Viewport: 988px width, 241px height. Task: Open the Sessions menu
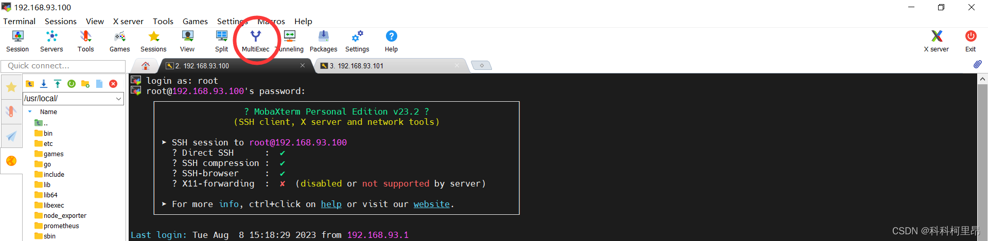[61, 21]
